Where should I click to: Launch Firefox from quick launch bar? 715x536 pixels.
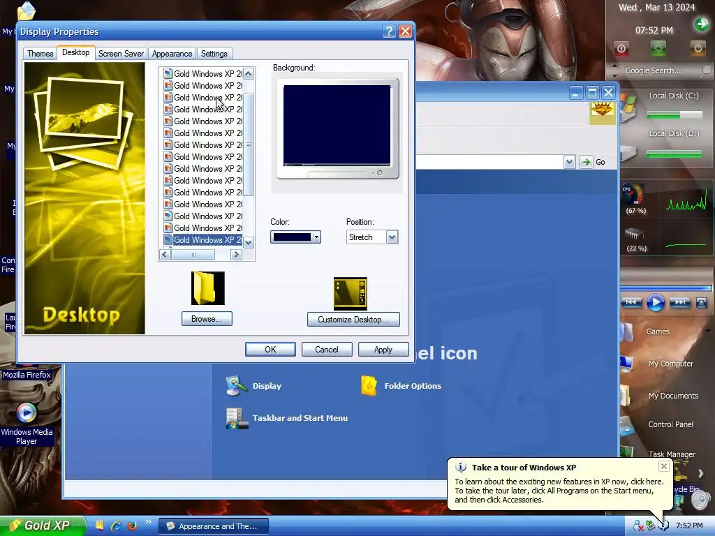(x=132, y=525)
